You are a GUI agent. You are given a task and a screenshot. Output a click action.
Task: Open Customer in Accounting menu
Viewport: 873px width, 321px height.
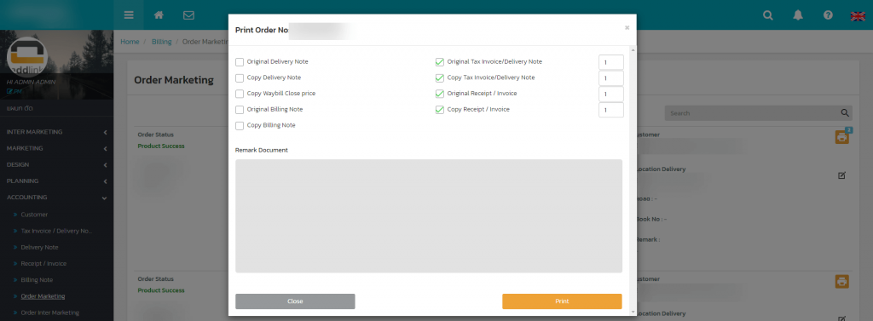[x=34, y=215]
